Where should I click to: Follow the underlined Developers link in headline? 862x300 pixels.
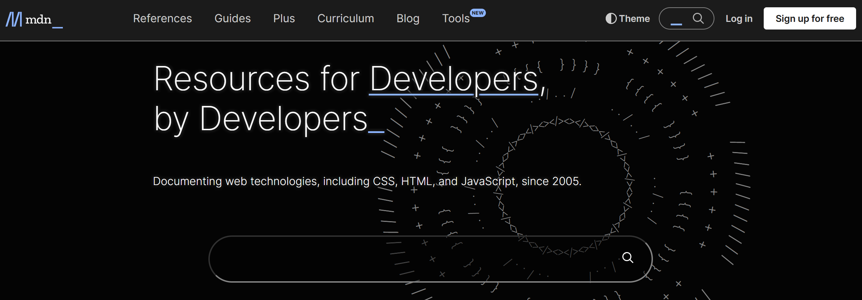coord(454,79)
